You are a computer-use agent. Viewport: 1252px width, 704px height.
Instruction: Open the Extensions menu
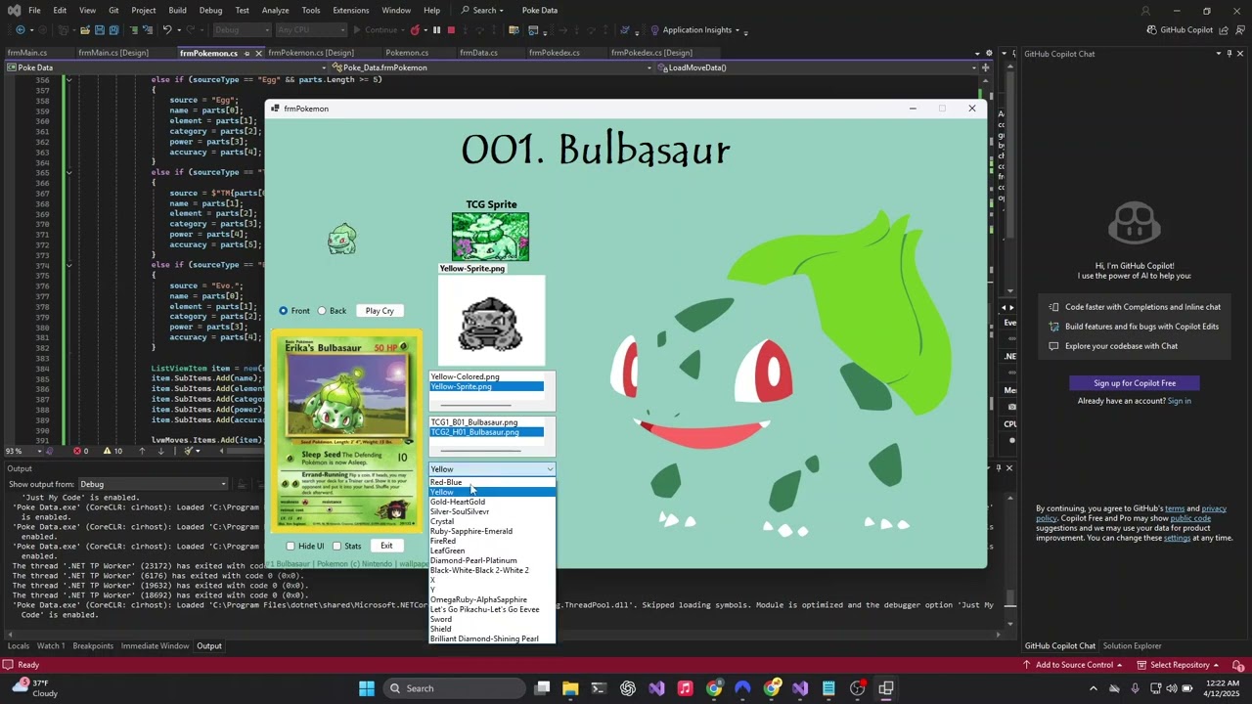[x=350, y=10]
